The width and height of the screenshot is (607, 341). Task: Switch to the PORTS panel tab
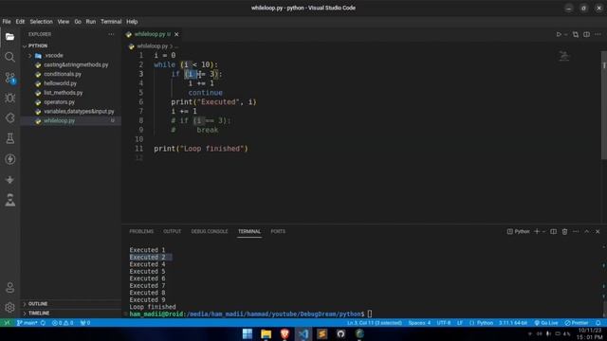coord(278,231)
